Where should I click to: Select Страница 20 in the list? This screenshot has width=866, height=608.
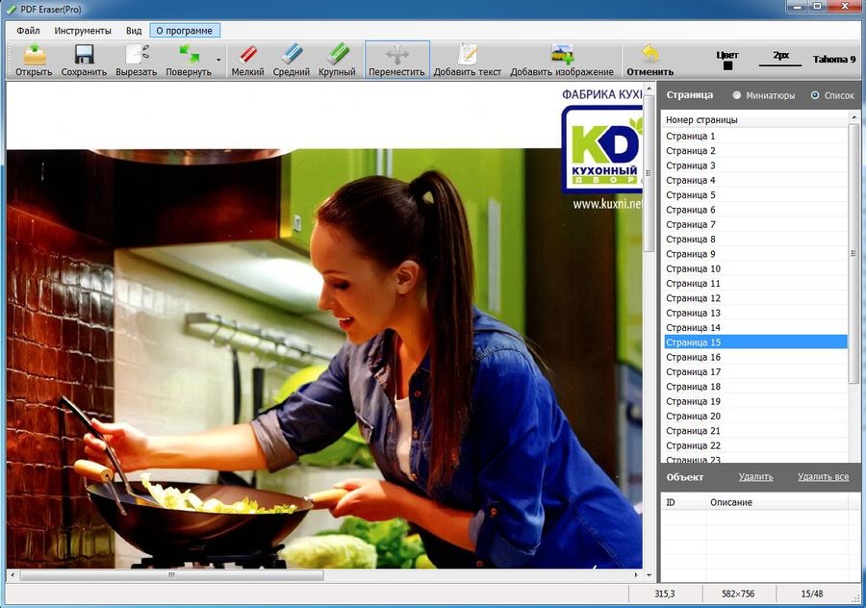754,416
